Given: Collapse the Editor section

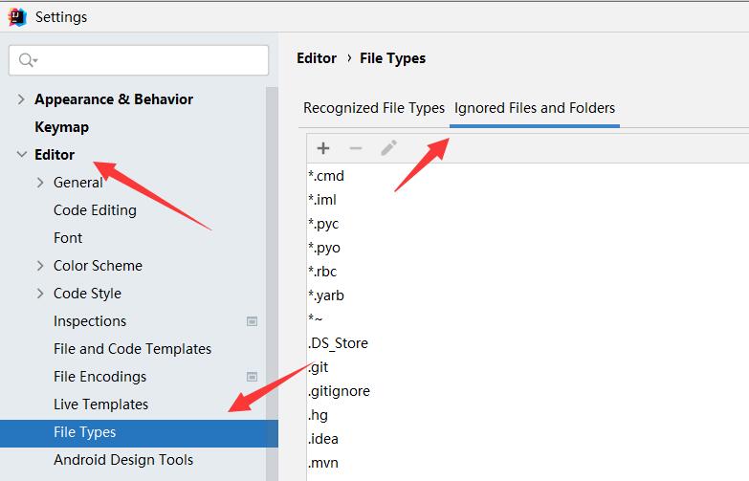Looking at the screenshot, I should [x=21, y=154].
